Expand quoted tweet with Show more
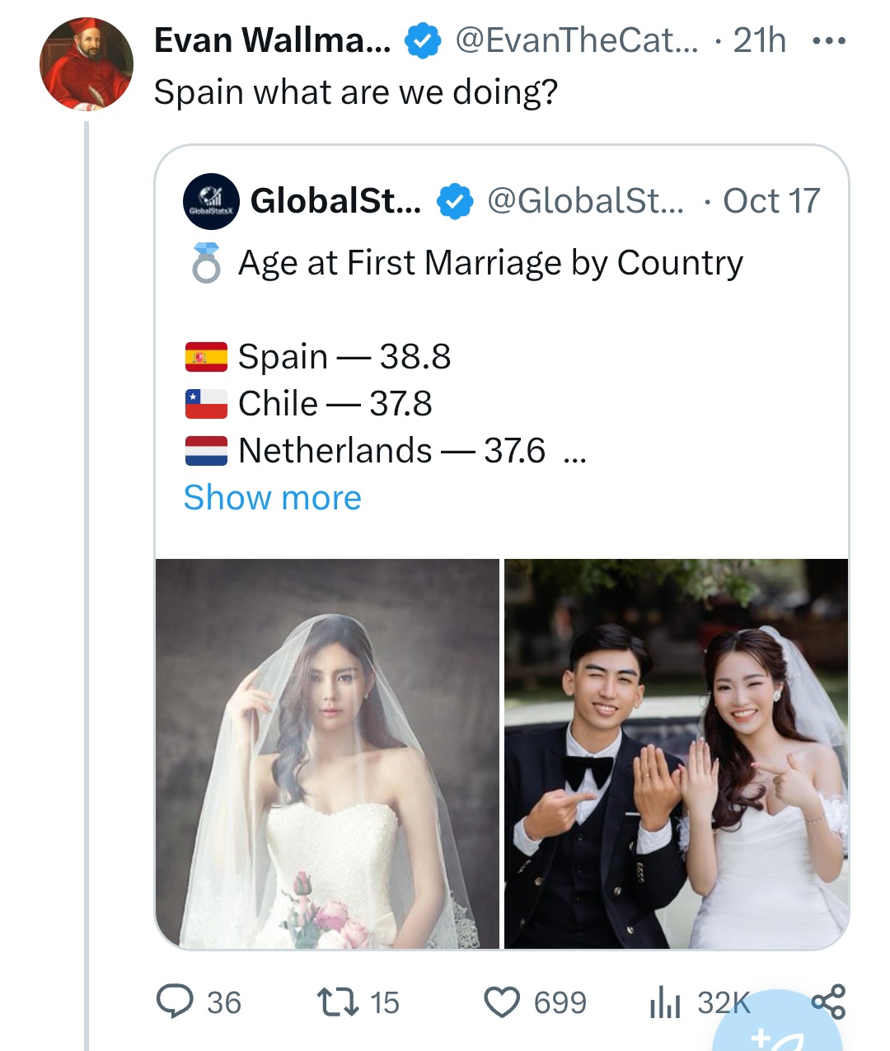 [272, 498]
